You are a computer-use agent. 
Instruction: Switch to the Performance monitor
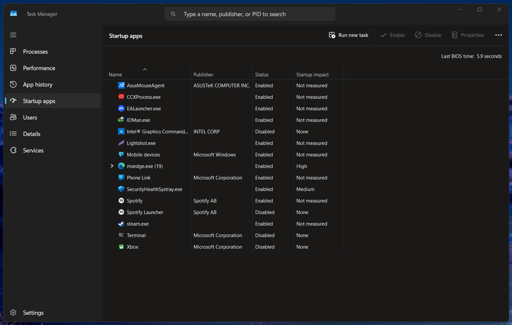tap(39, 68)
